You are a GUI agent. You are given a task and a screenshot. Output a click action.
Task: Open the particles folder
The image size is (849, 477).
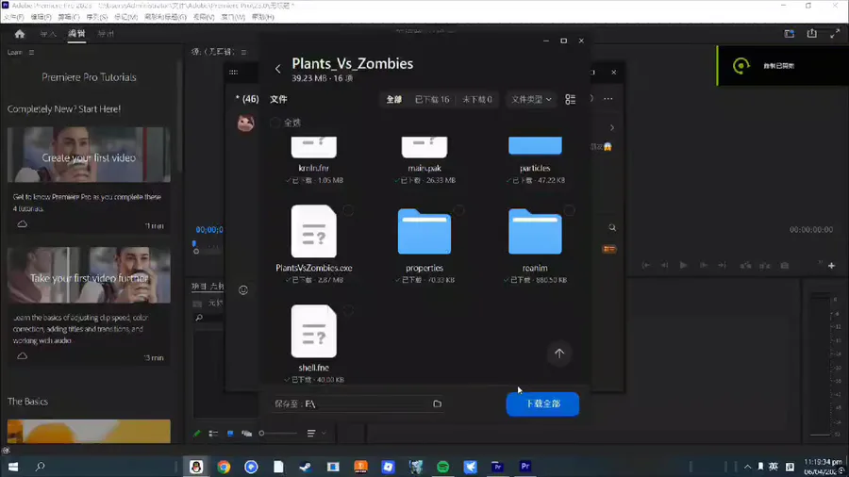(x=535, y=145)
